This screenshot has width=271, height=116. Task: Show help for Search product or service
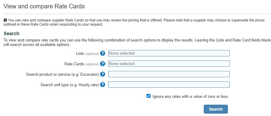[x=103, y=74]
